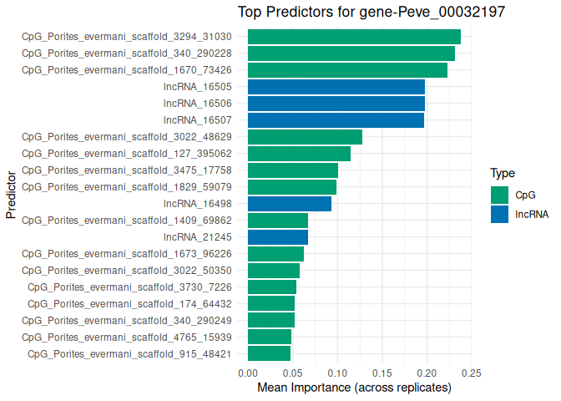Select the bar for scaffold_3022_48629
This screenshot has width=561, height=401.
coord(305,137)
